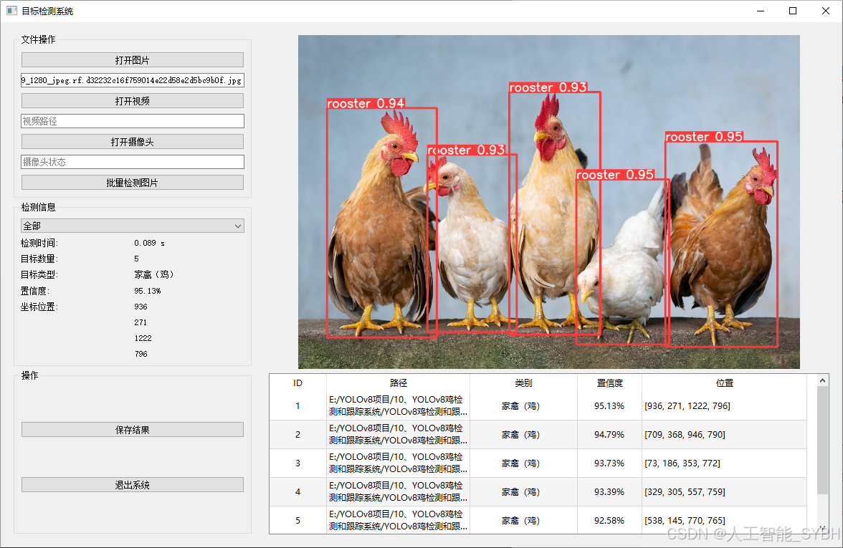Image resolution: width=843 pixels, height=548 pixels.
Task: Click the 打开视频 button
Action: coord(132,100)
